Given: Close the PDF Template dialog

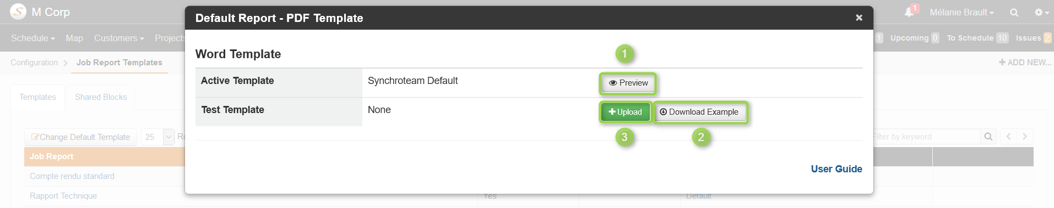Looking at the screenshot, I should (x=859, y=18).
